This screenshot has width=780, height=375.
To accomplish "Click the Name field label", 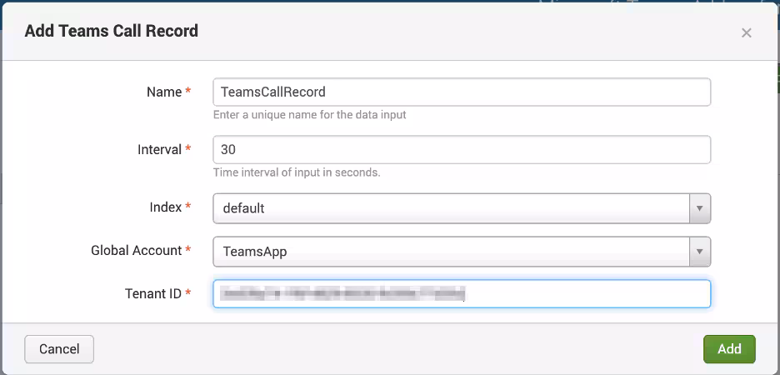I will pyautogui.click(x=163, y=92).
